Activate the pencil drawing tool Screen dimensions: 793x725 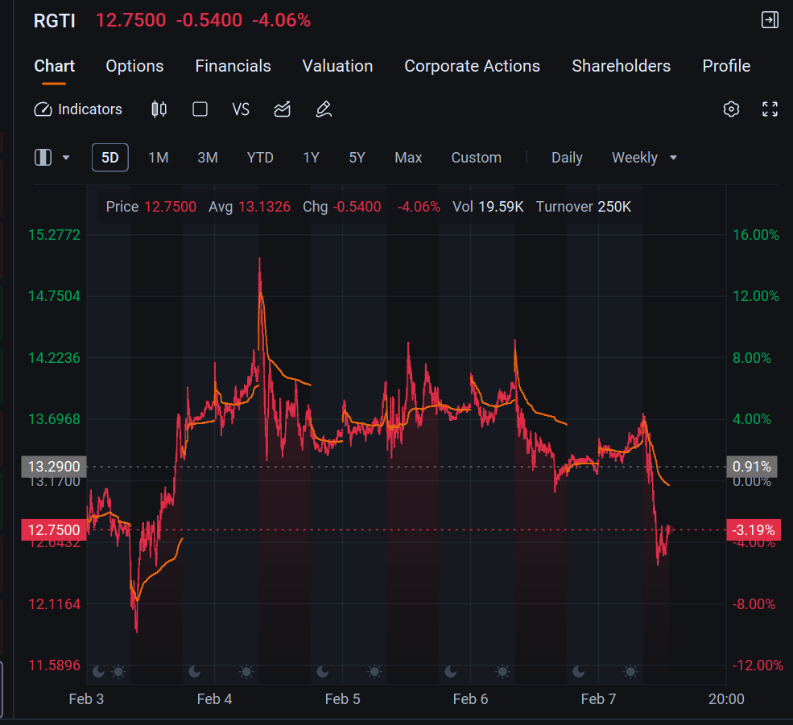(x=324, y=109)
